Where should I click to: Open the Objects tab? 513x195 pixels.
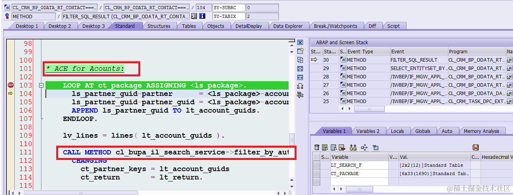[216, 26]
